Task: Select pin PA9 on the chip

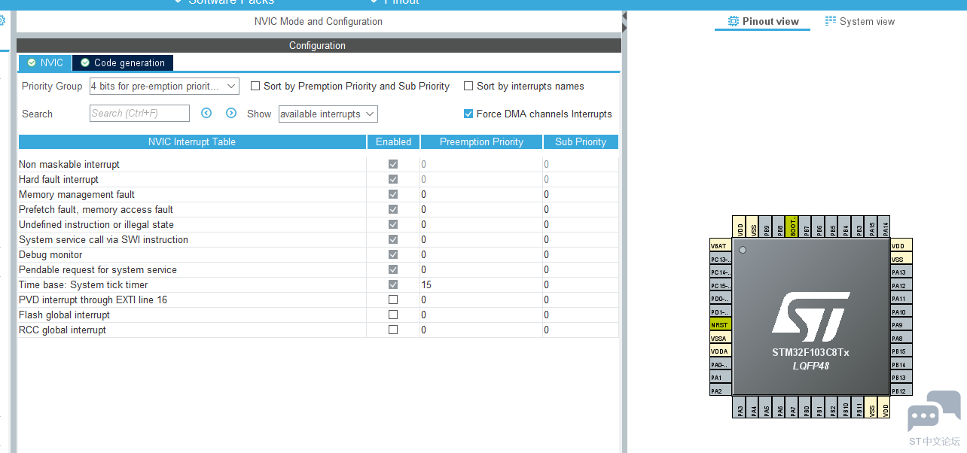Action: pos(901,324)
